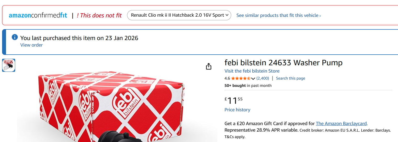Click the 4.6 rating number
The width and height of the screenshot is (398, 142).
227,78
